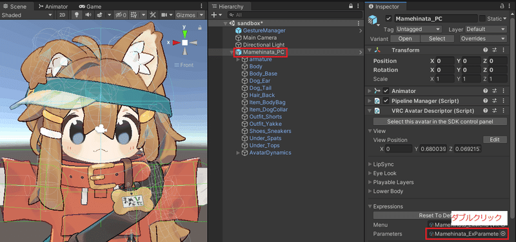Toggle the Static checkbox
The height and width of the screenshot is (242, 516).
(482, 19)
